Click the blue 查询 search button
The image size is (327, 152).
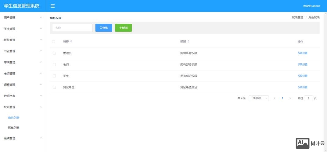click(x=104, y=28)
